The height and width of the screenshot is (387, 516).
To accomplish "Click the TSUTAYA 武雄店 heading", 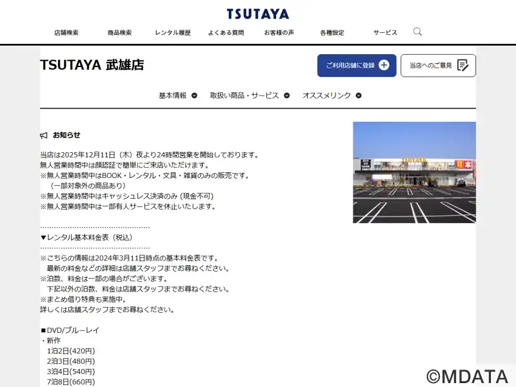I will pyautogui.click(x=92, y=65).
